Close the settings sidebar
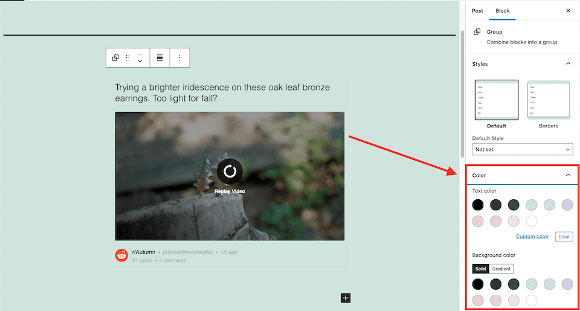Image resolution: width=580 pixels, height=311 pixels. click(568, 11)
